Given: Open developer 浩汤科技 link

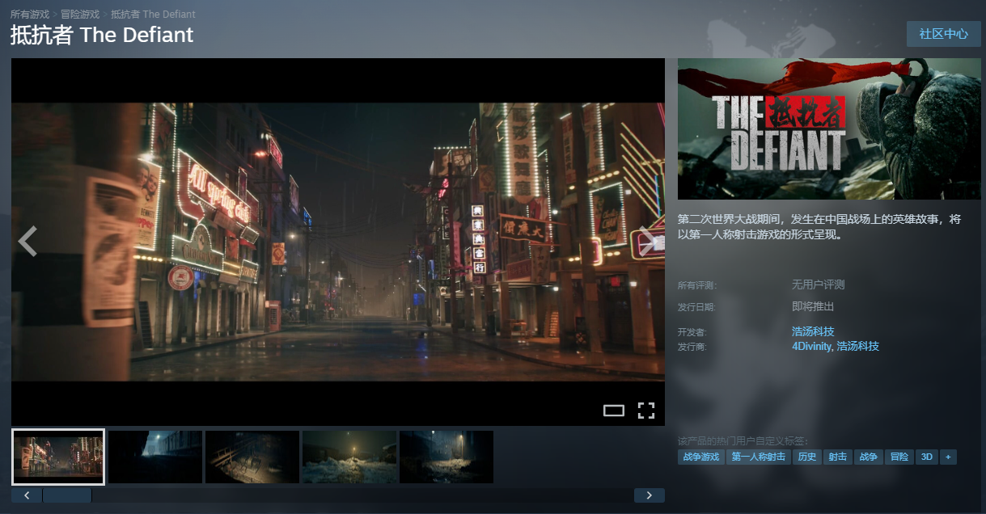Looking at the screenshot, I should coord(812,331).
